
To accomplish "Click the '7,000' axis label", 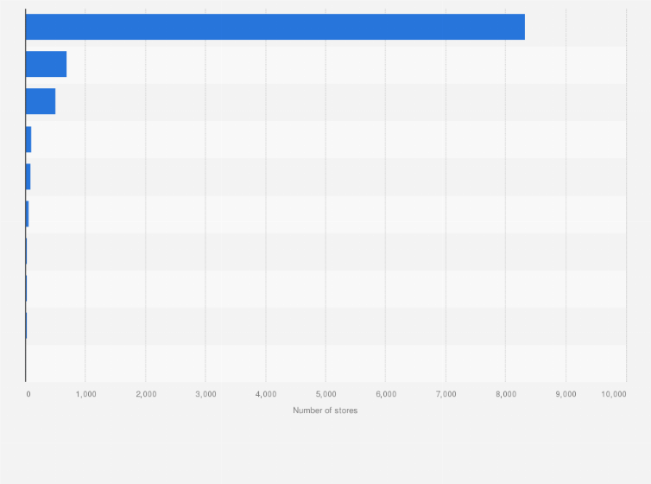I will click(446, 394).
